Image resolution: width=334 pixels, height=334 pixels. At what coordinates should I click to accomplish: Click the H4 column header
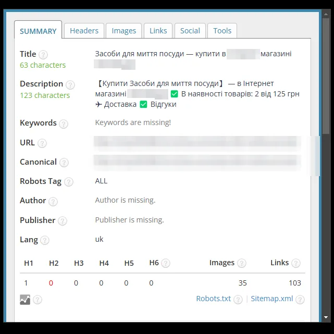click(104, 263)
